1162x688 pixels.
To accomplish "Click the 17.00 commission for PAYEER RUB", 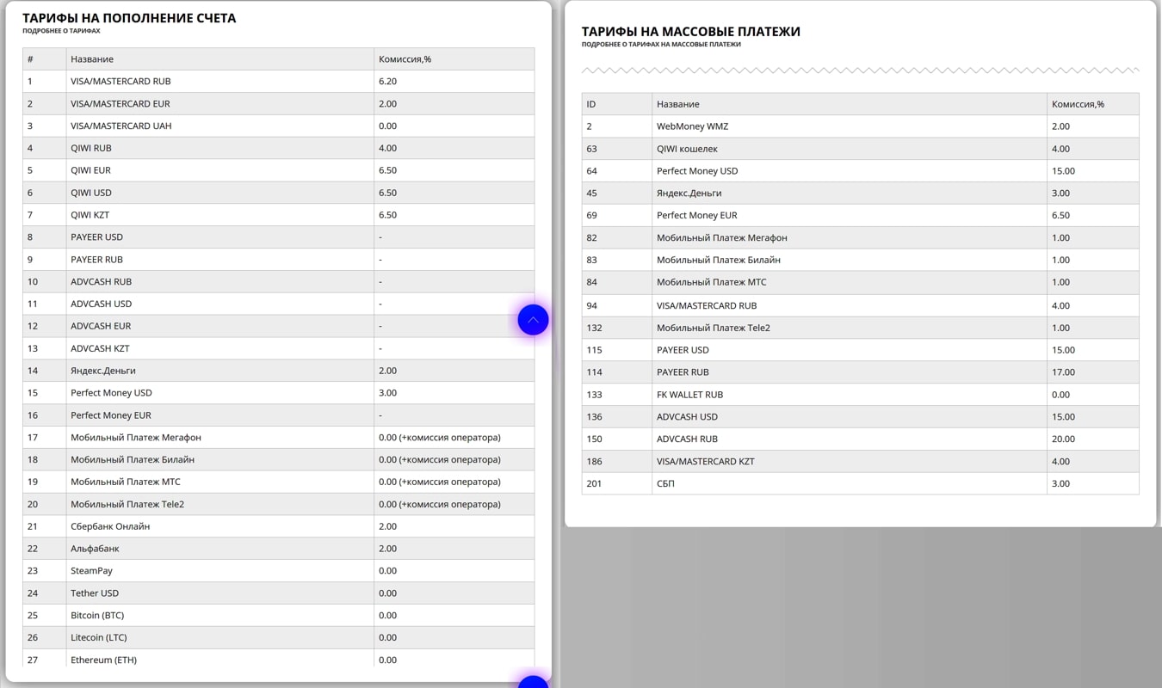I will pyautogui.click(x=1063, y=372).
